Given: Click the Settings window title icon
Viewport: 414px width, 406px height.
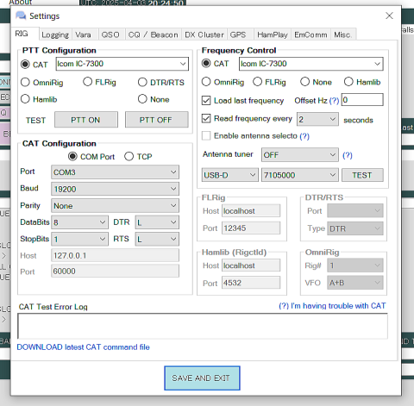Looking at the screenshot, I should tap(21, 16).
